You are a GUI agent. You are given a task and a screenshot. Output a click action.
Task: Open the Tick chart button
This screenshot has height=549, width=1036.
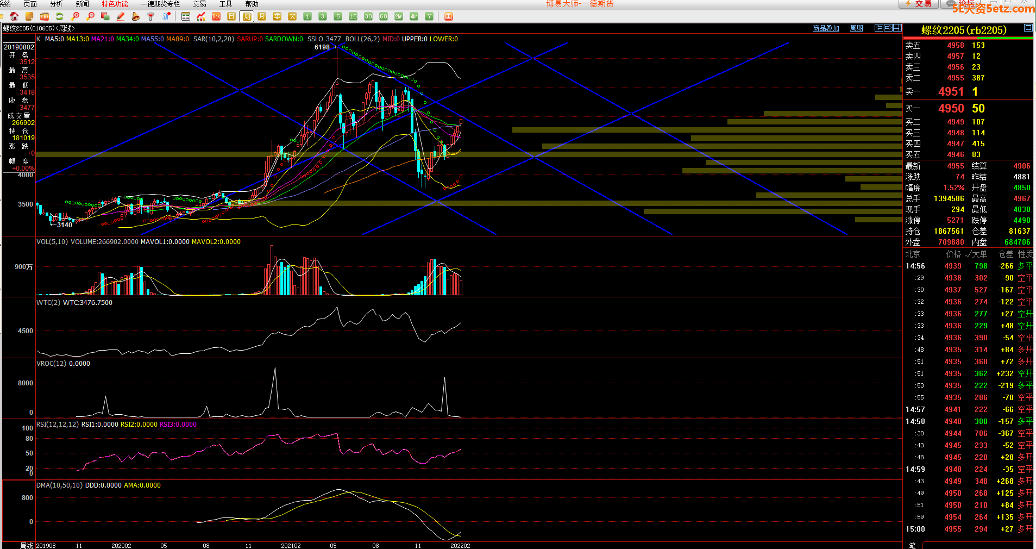216,16
